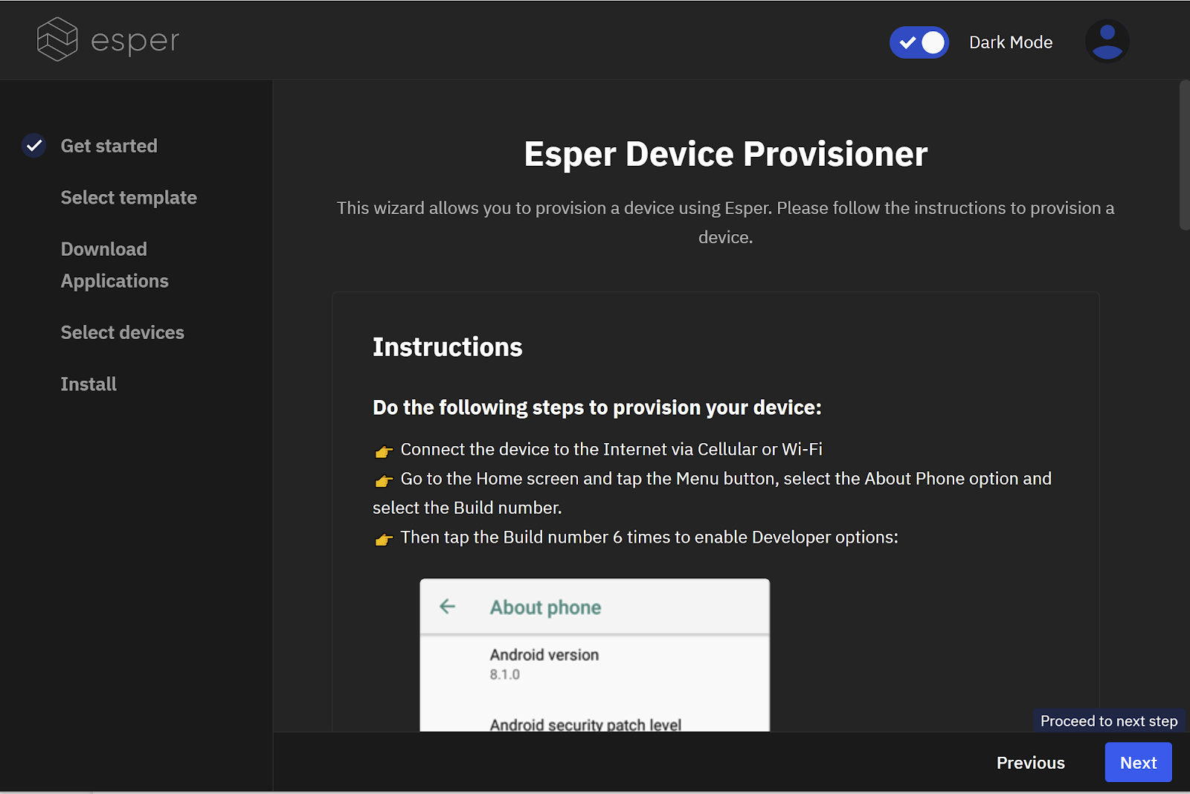Viewport: 1190px width, 794px height.
Task: Click the pointing finger icon beside Wi-Fi step
Action: (383, 451)
